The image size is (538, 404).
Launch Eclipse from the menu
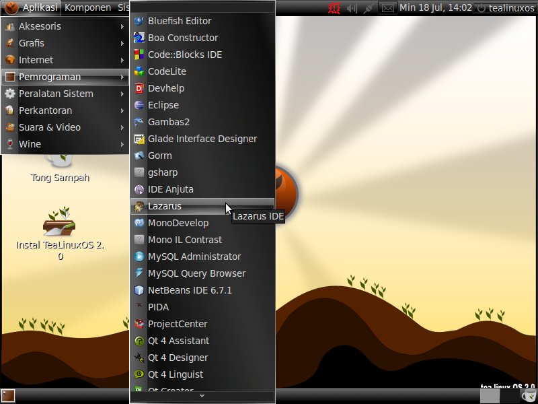pos(202,105)
